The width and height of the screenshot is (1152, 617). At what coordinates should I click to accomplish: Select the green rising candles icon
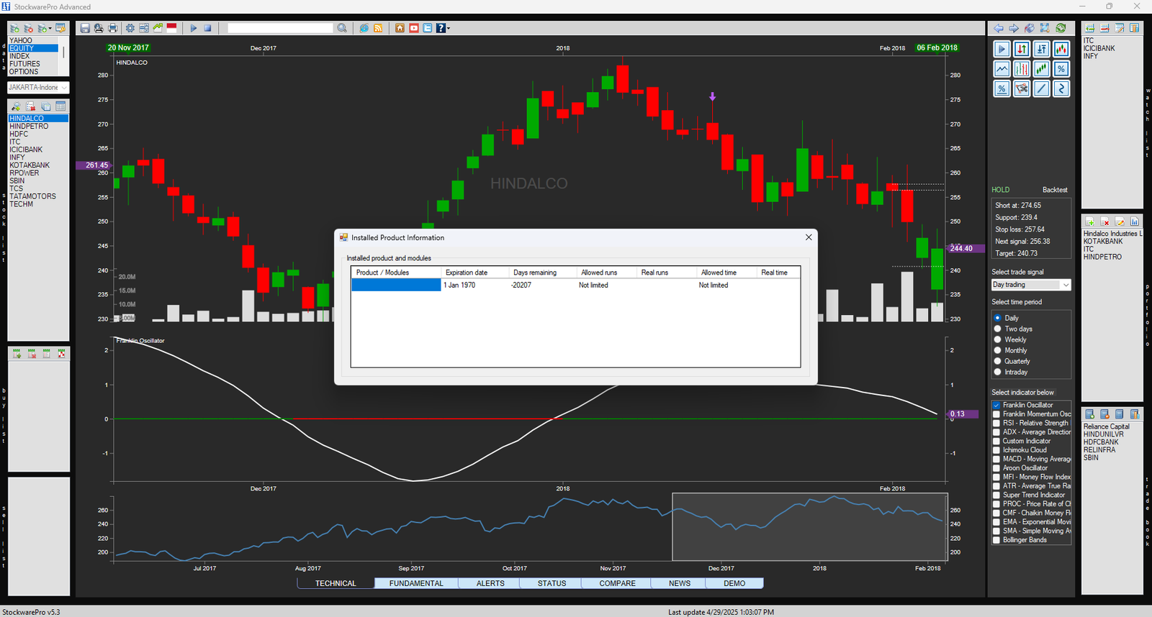point(1041,69)
